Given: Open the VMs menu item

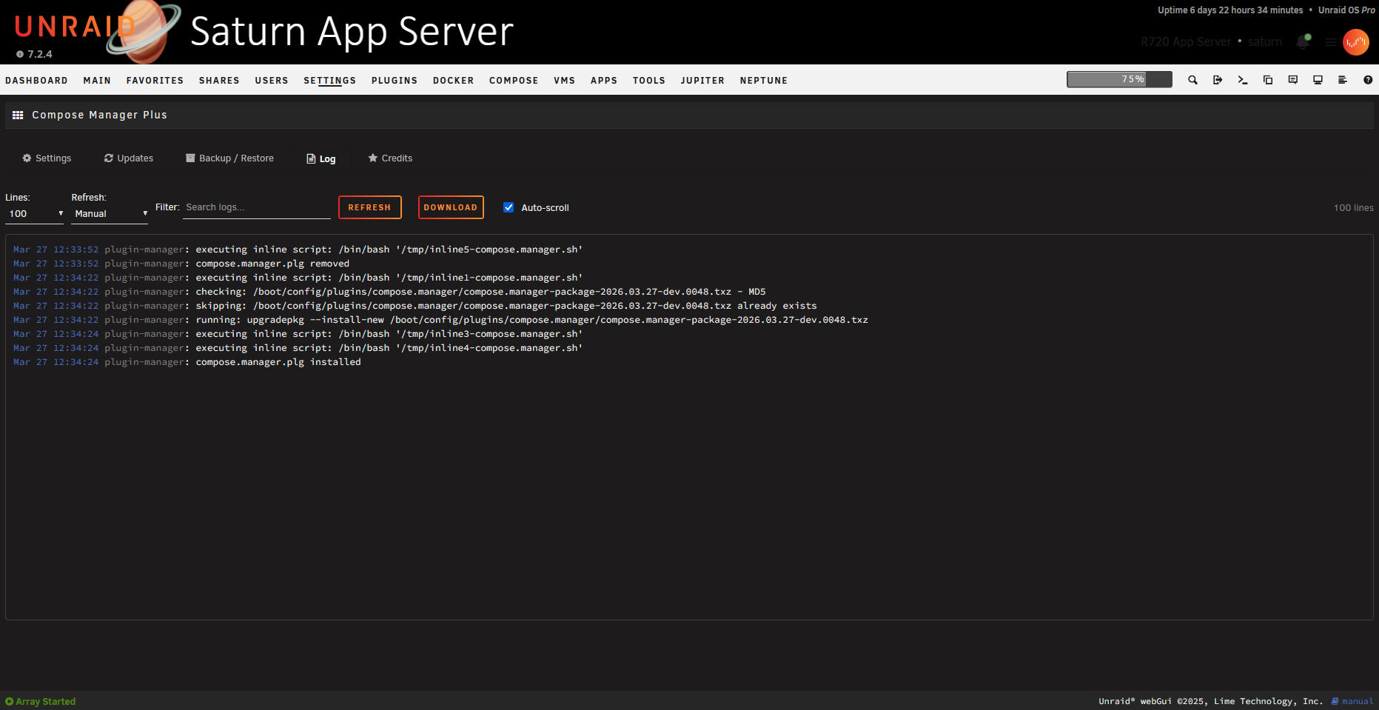Looking at the screenshot, I should 564,81.
